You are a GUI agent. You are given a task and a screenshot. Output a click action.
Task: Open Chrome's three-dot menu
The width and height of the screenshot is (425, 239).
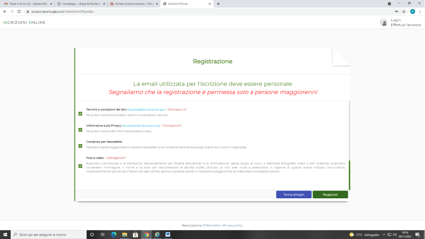[420, 11]
